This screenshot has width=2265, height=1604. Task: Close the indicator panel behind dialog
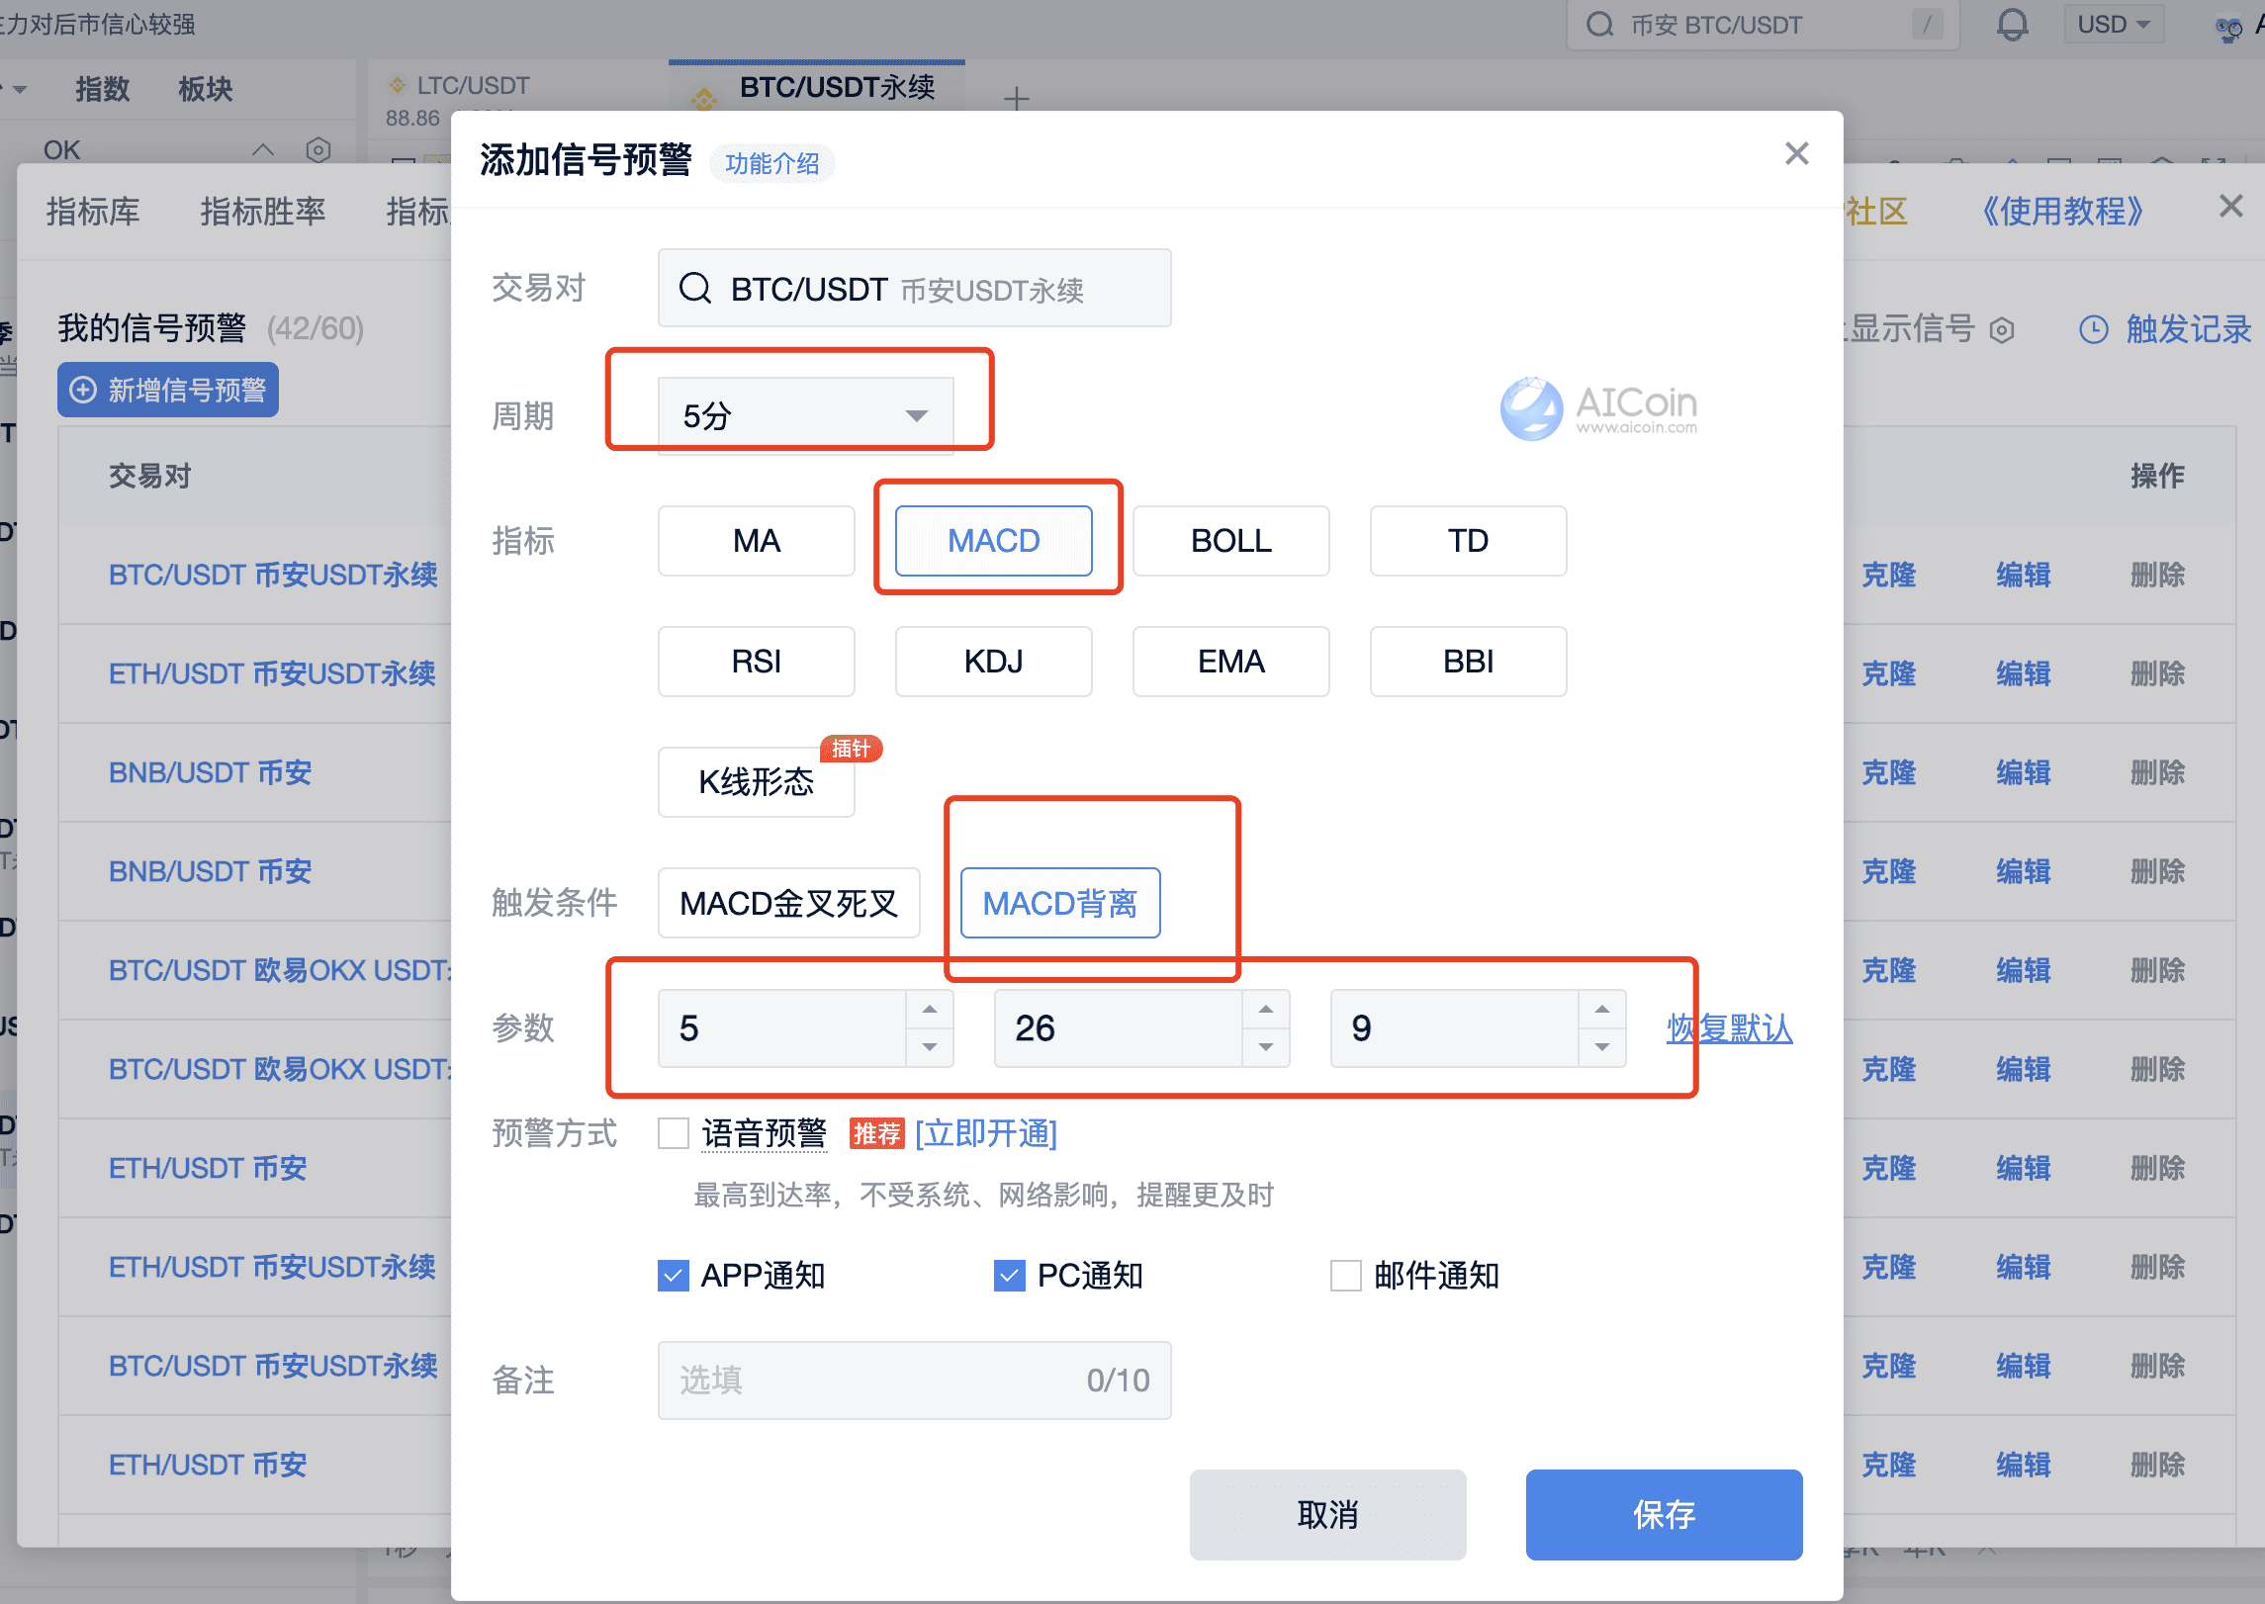[x=2230, y=206]
